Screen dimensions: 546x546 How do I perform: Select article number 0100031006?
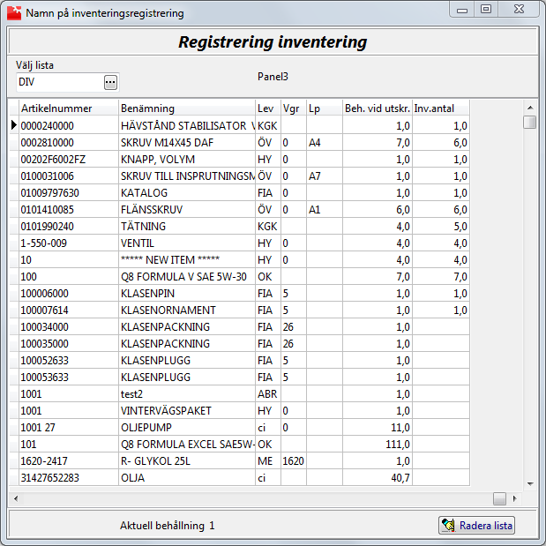coord(69,176)
